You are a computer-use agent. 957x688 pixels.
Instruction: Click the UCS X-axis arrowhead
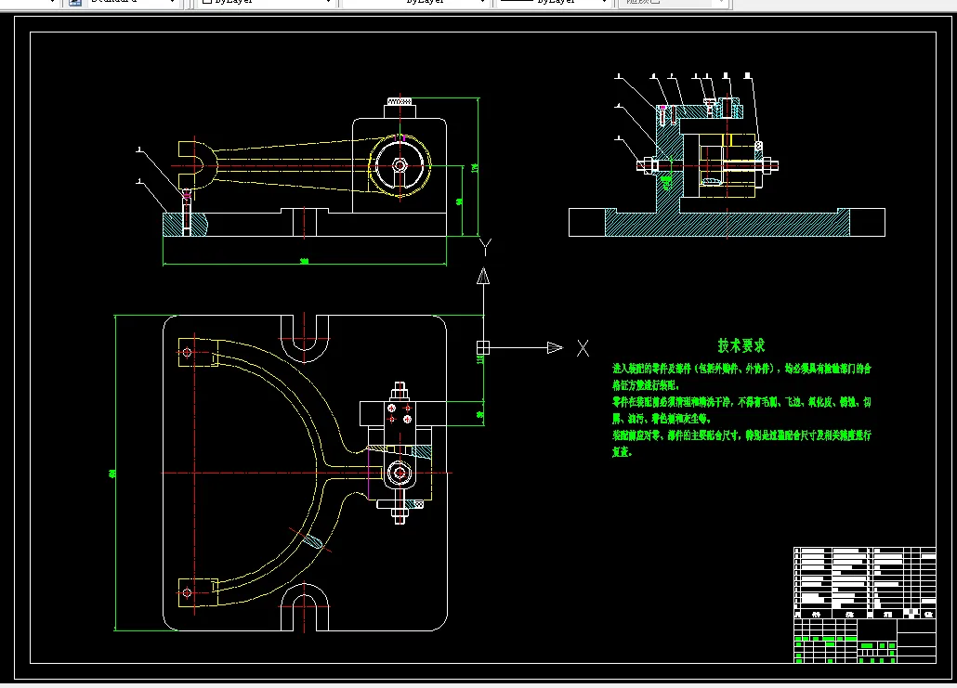pyautogui.click(x=555, y=347)
